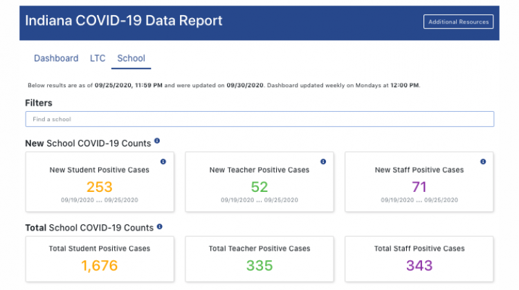The image size is (519, 290).
Task: Click info icon on New Student Positive Cases card
Action: tap(163, 162)
